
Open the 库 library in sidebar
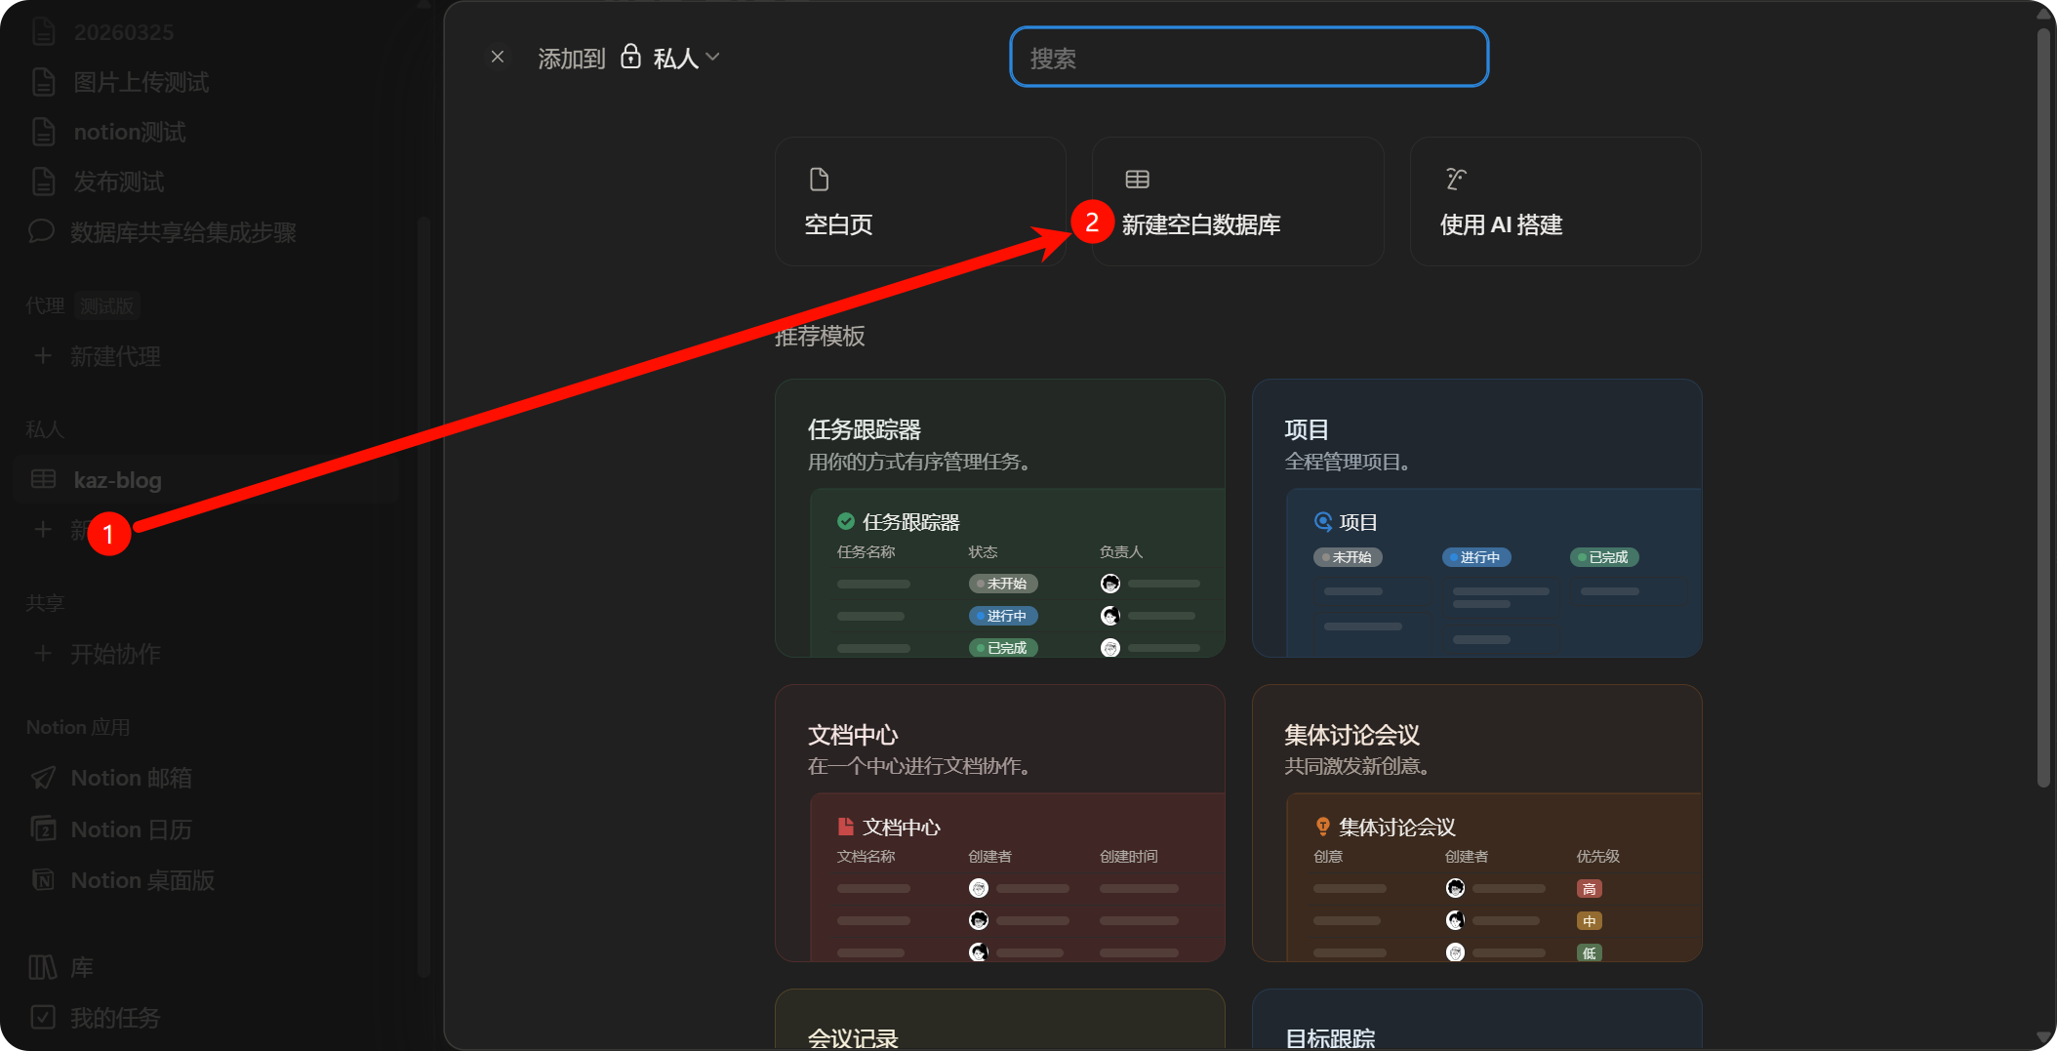click(x=81, y=967)
